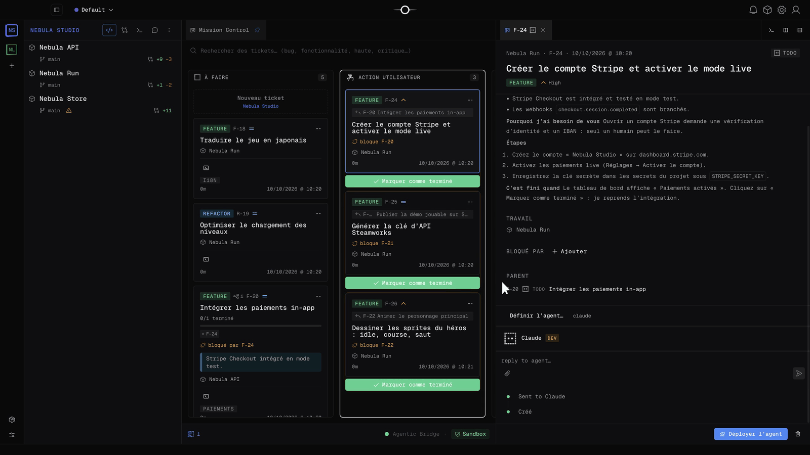This screenshot has width=810, height=455.
Task: Create a Nouveau ticket in Nebula Studio
Action: 261,102
